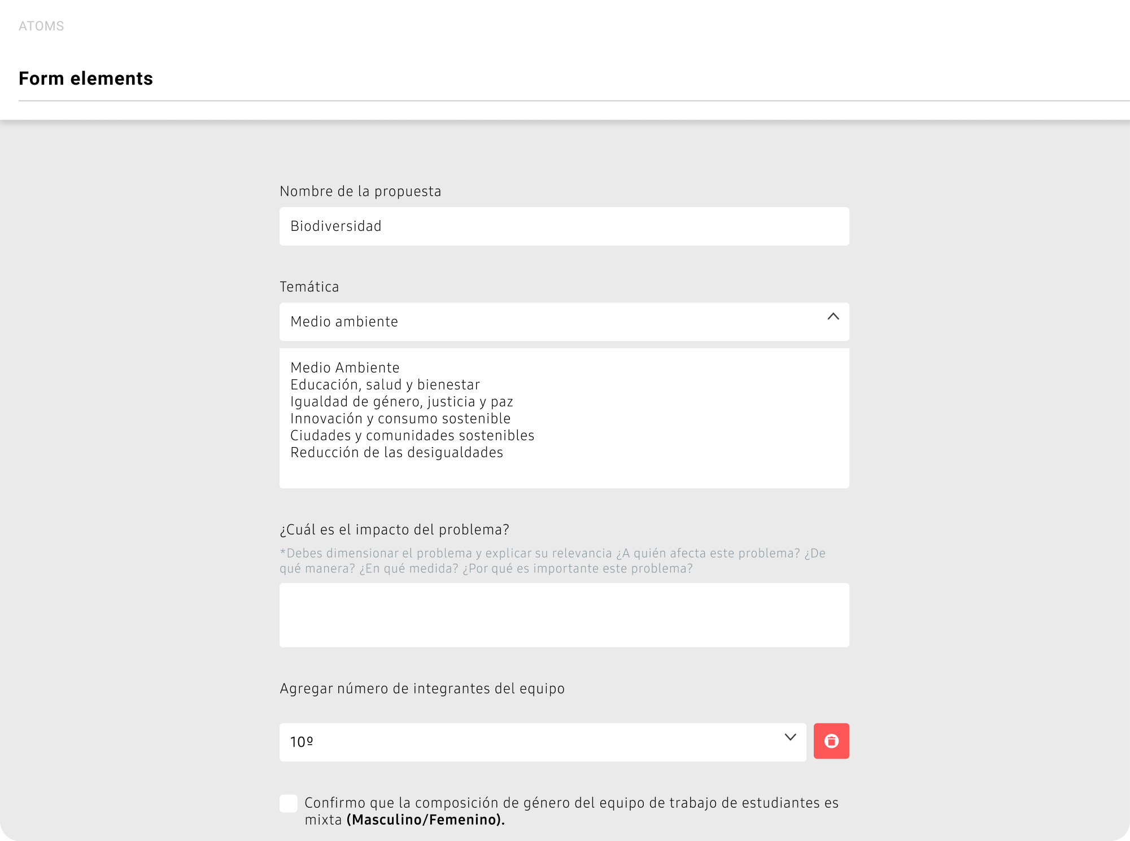Click the chevron on the 10º dropdown
This screenshot has height=841, width=1130.
[x=790, y=737]
